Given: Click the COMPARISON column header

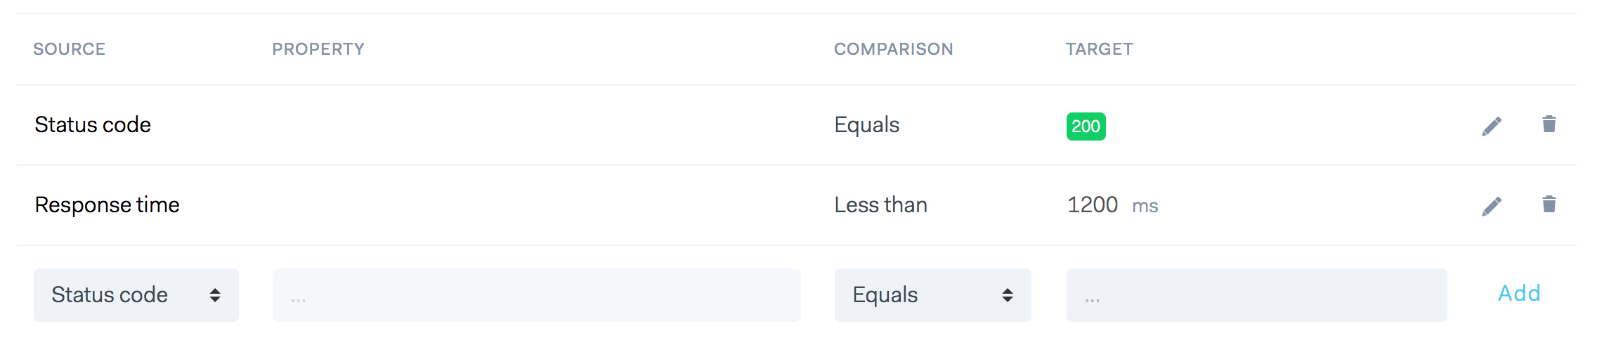Looking at the screenshot, I should [x=893, y=49].
